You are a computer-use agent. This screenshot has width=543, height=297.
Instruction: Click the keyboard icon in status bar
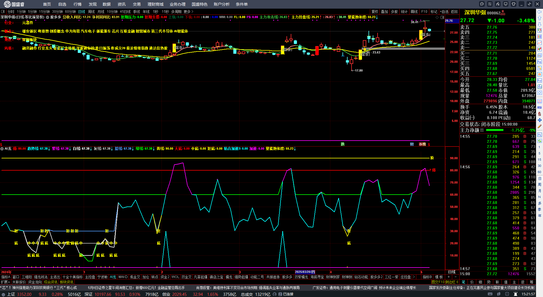point(490,294)
